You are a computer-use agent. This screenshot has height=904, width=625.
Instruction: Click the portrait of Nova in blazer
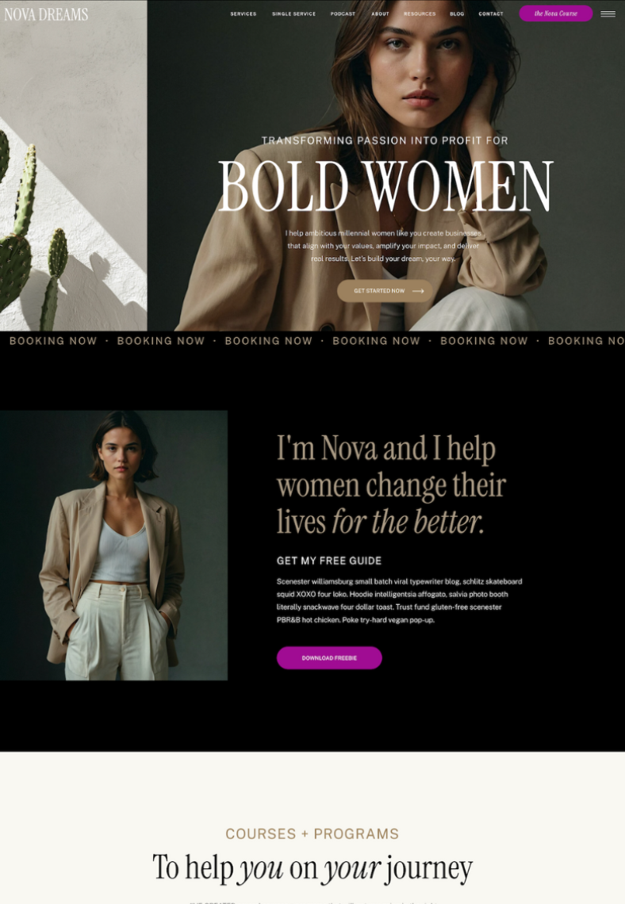113,546
